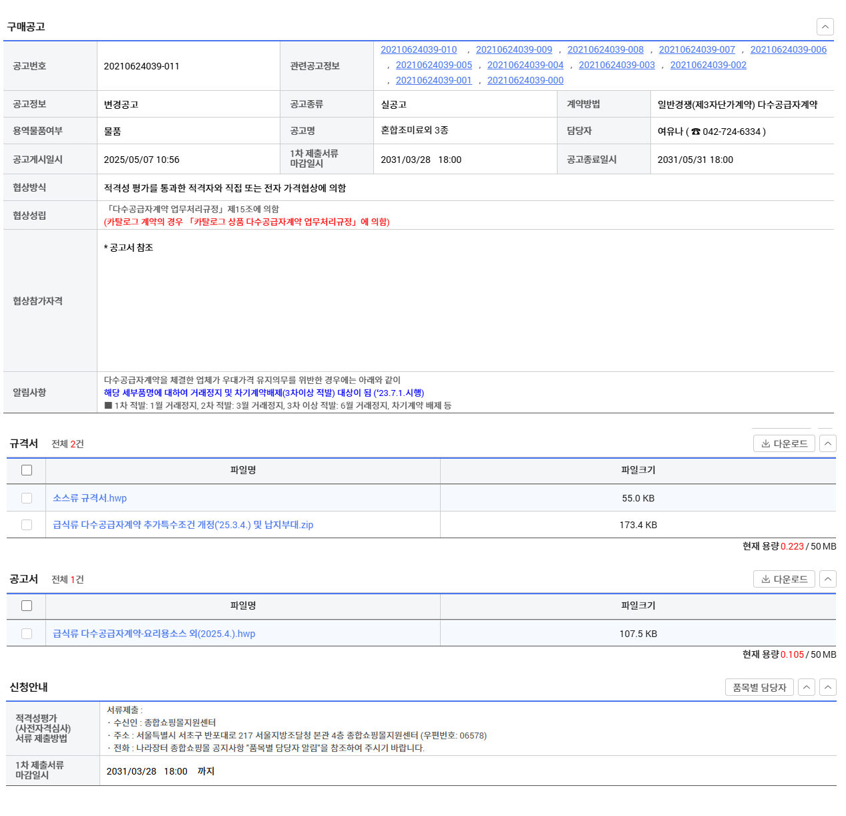Collapse the 구매공고 section with chevron
This screenshot has height=816, width=846.
pyautogui.click(x=825, y=27)
